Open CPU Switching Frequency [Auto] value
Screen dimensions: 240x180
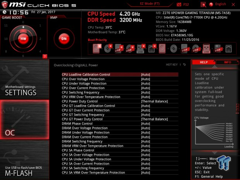tap(146, 92)
